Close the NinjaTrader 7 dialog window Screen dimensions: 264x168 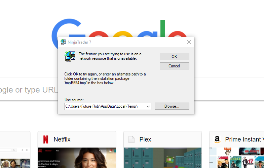(x=189, y=42)
